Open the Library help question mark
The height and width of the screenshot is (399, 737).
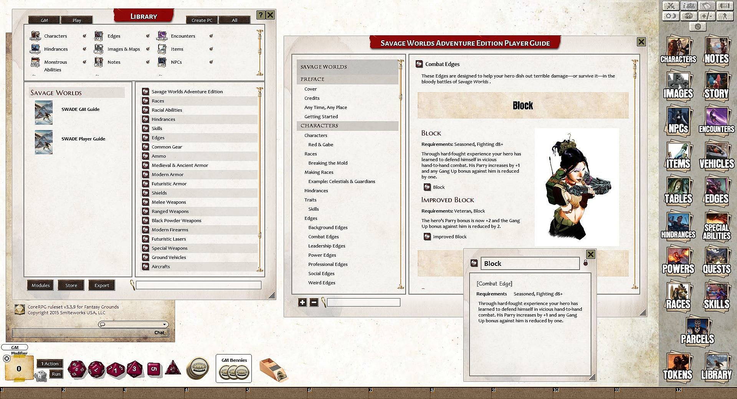[x=261, y=15]
